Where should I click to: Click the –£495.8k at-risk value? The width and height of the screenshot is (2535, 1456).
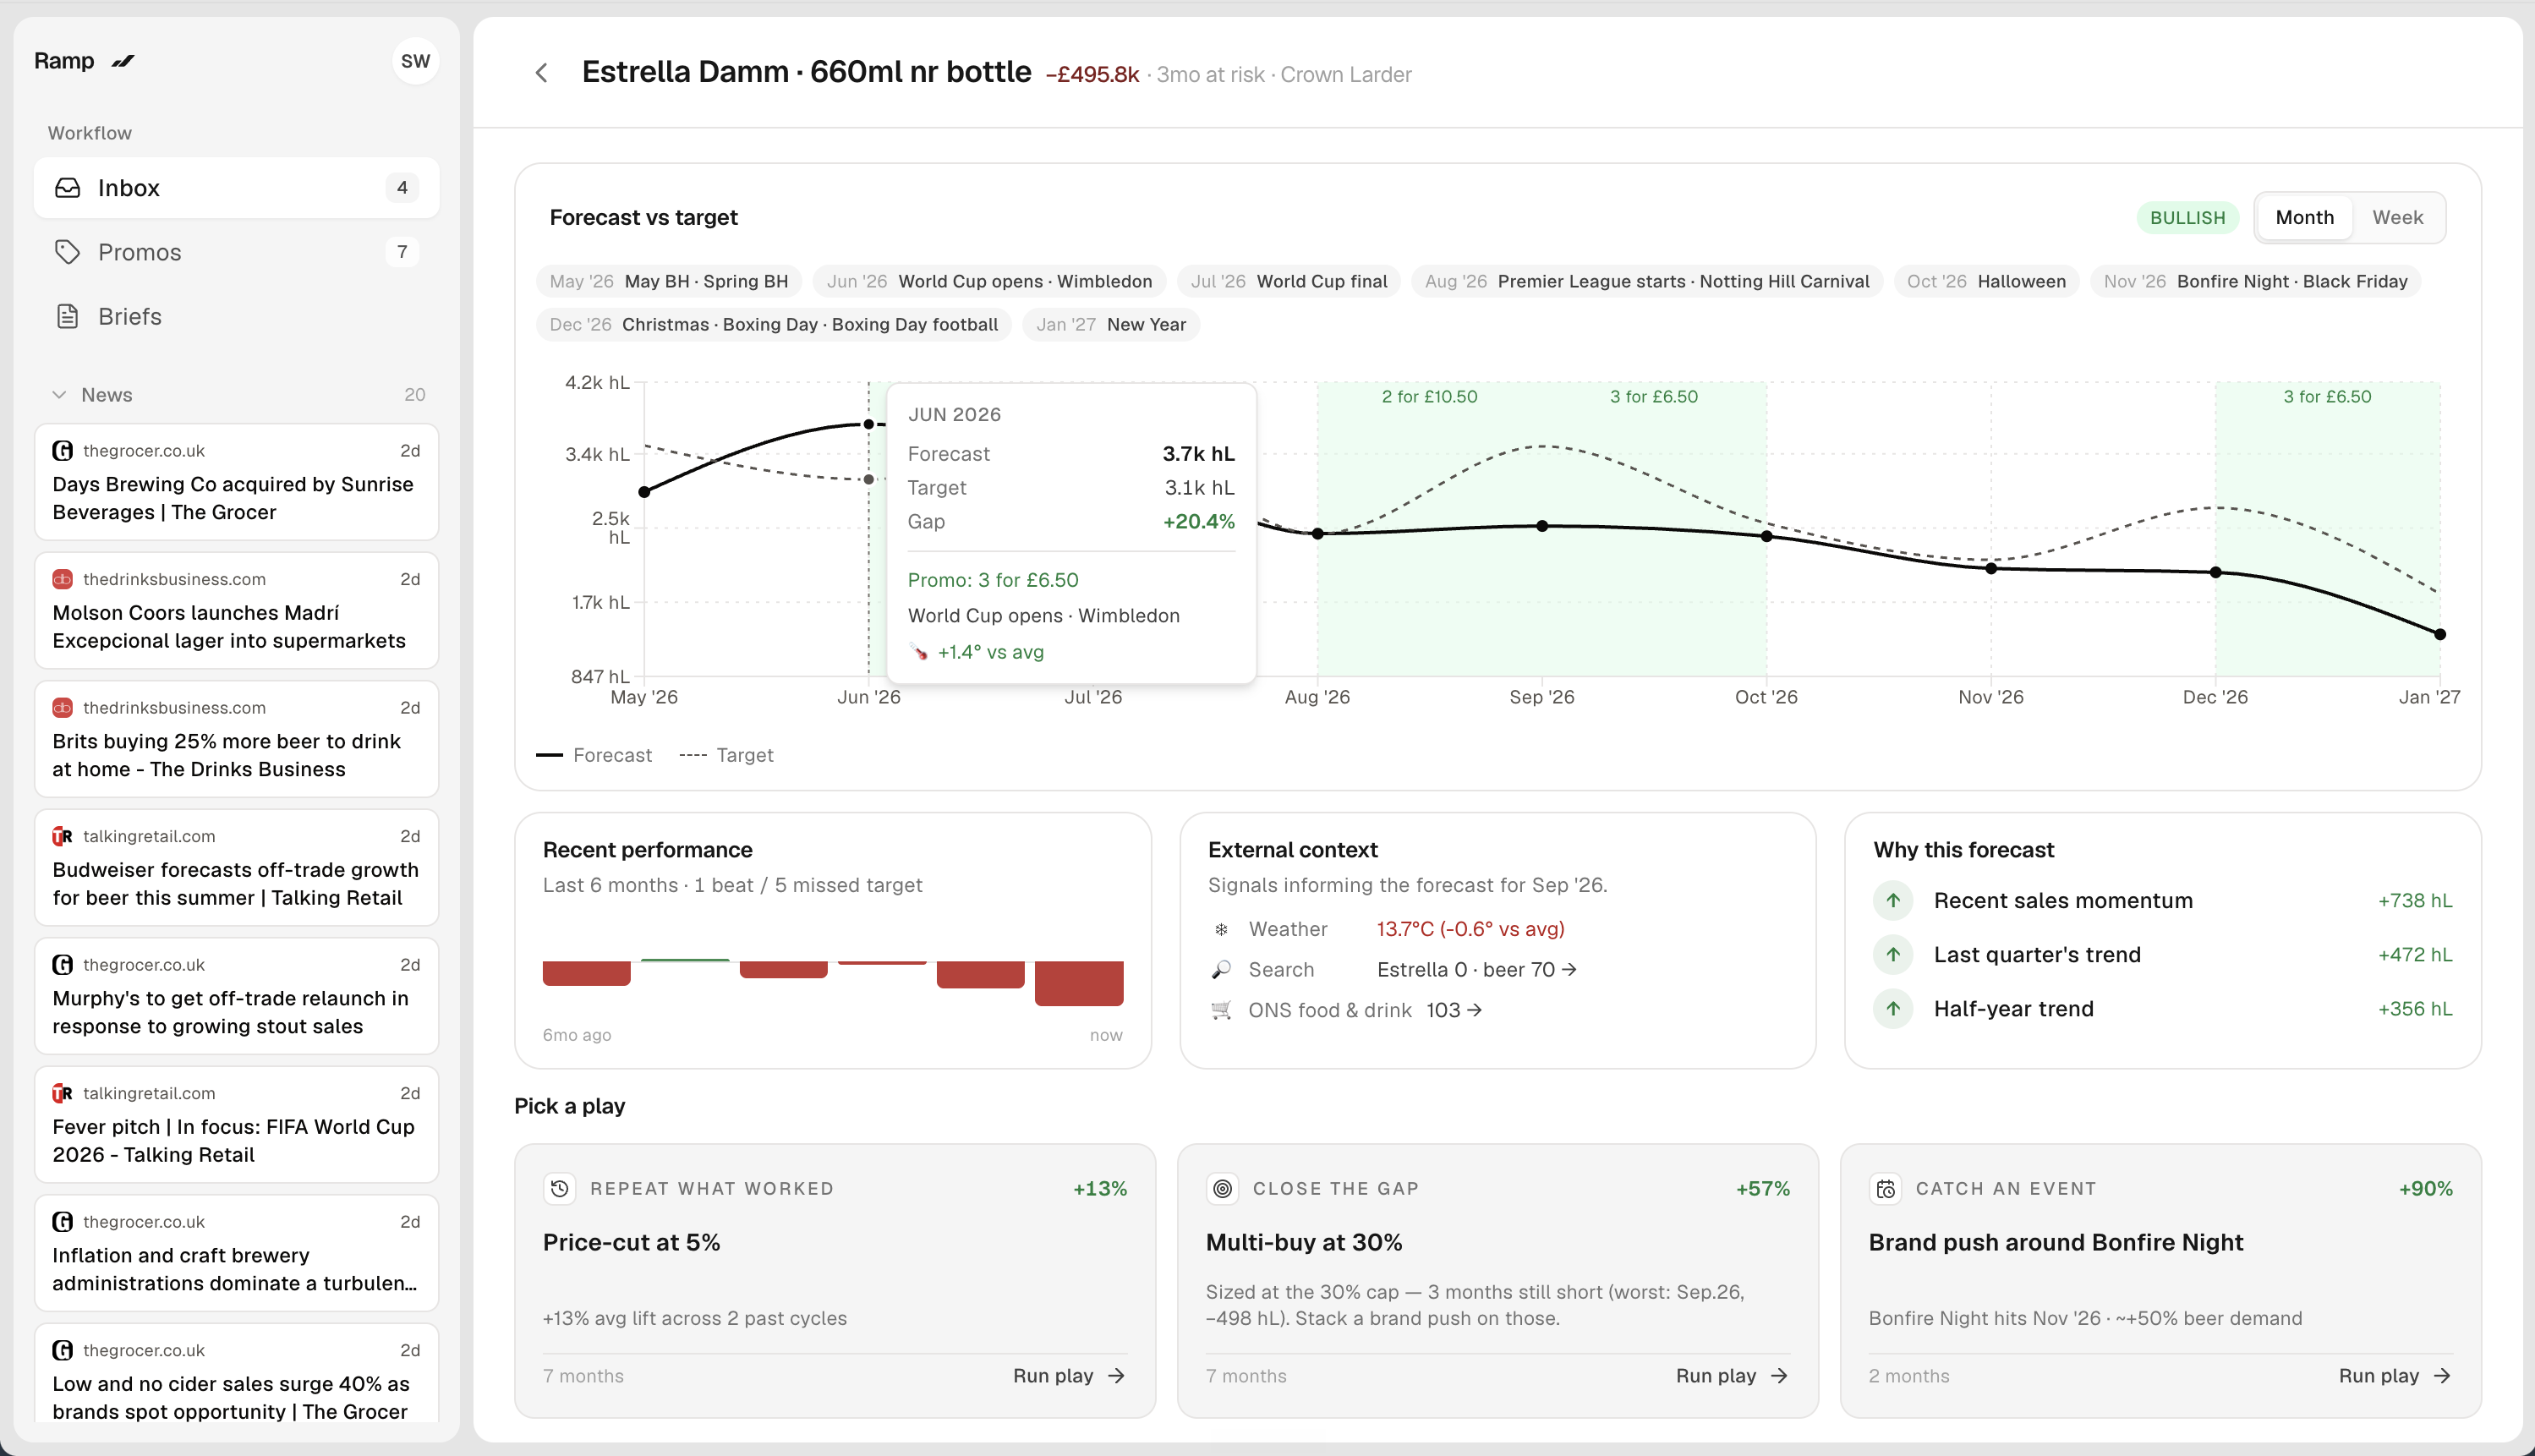1092,75
